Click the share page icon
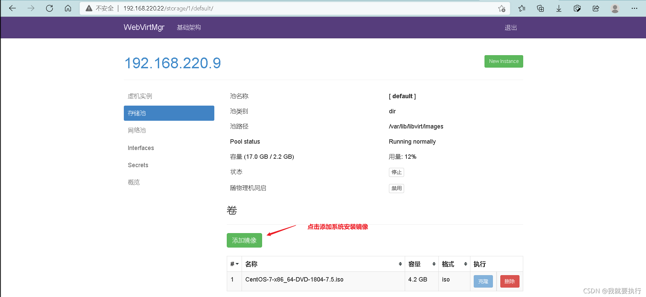This screenshot has width=646, height=297. [x=596, y=8]
